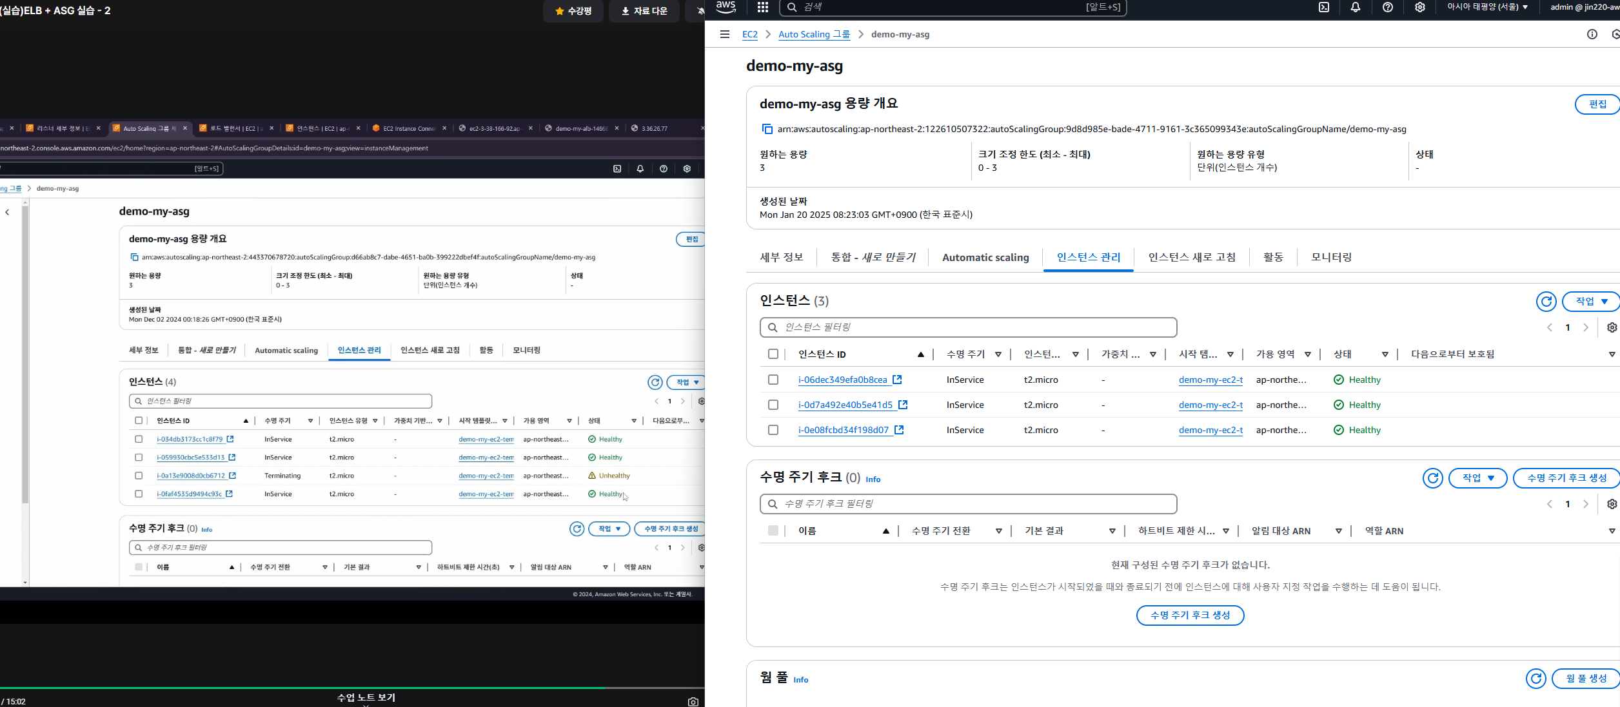Switch to 세부 정보 tab

[782, 257]
